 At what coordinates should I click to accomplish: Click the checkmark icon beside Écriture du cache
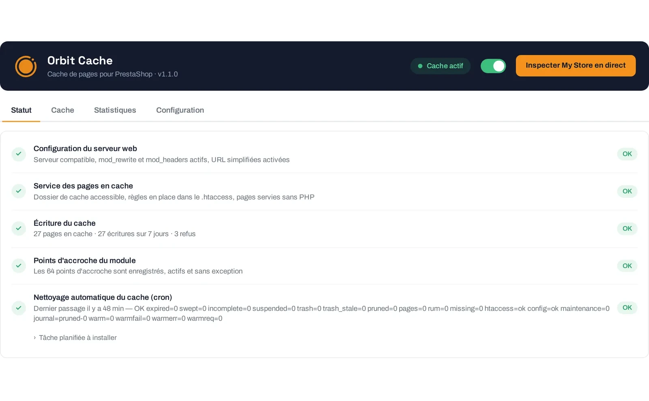point(19,228)
